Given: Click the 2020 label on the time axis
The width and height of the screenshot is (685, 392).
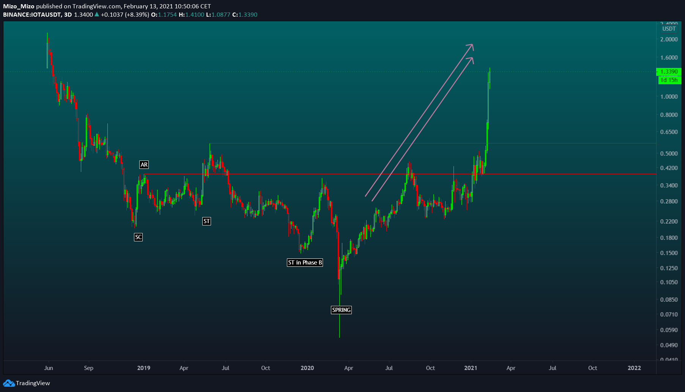Looking at the screenshot, I should click(x=307, y=368).
